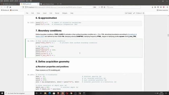
Task: Open the Jupyter View menu
Action: click(x=38, y=13)
